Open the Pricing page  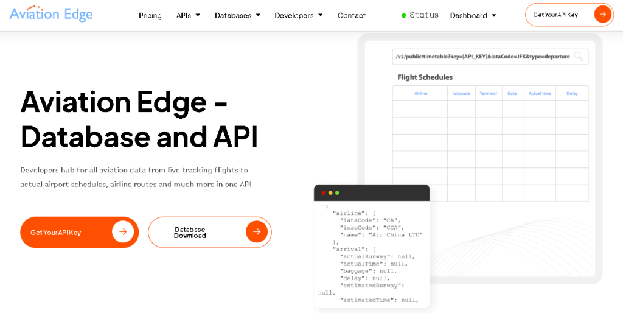tap(150, 15)
